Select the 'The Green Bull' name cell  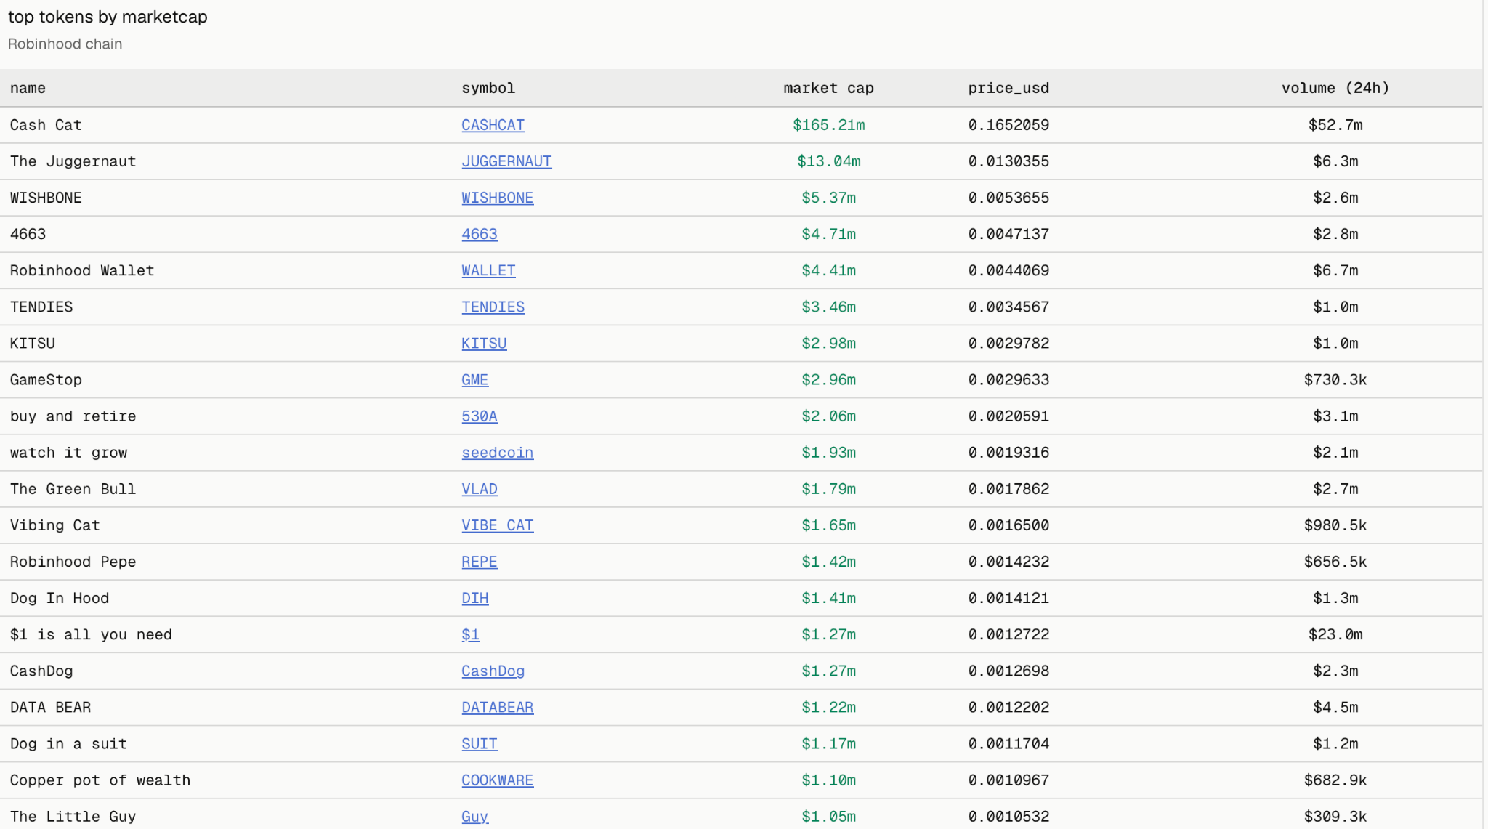point(73,489)
